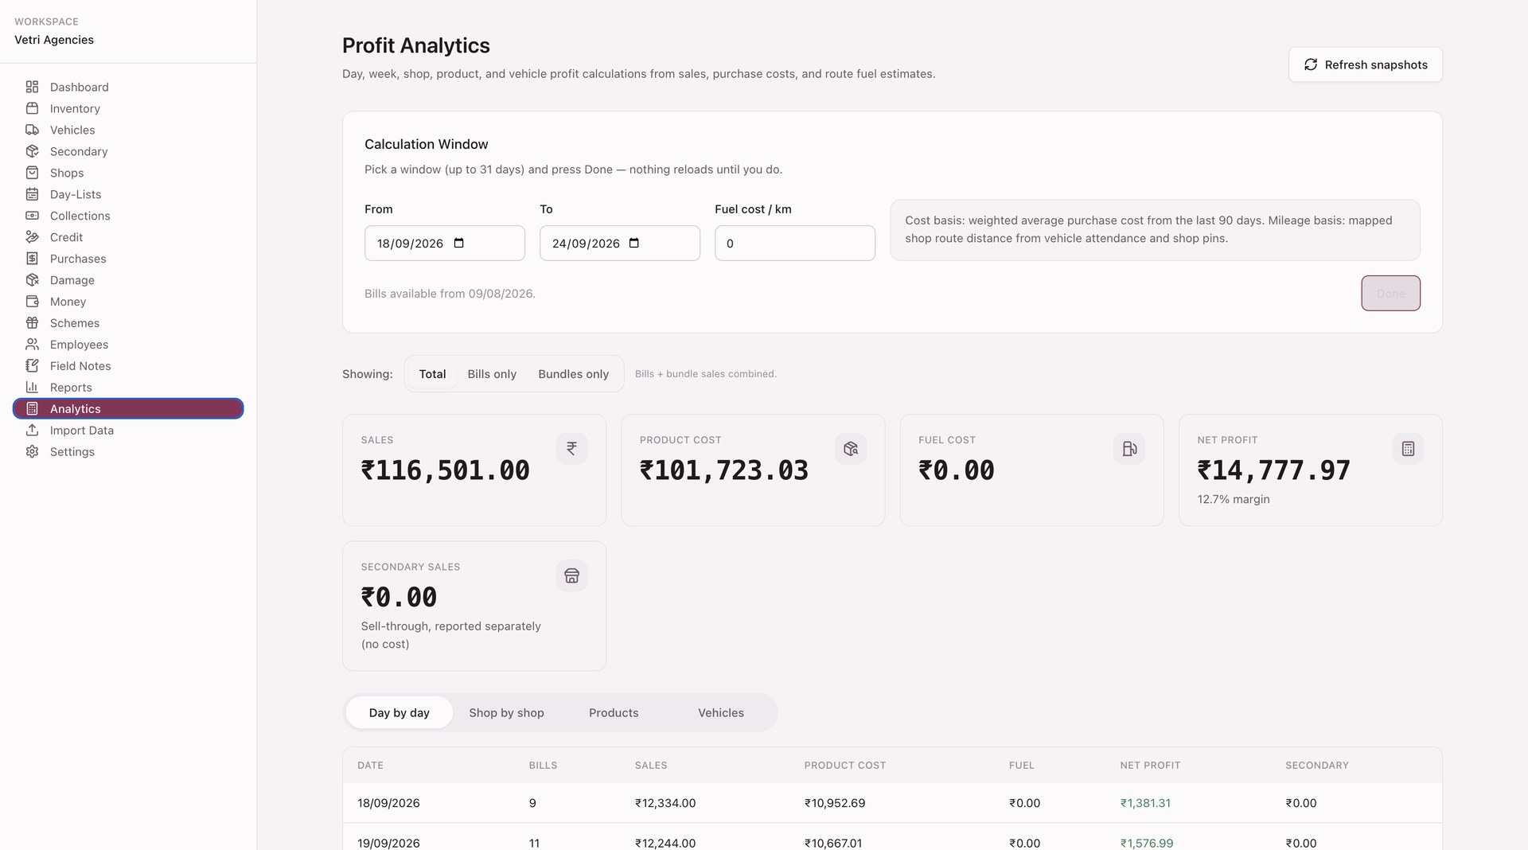Open Dashboard from the sidebar
Viewport: 1528px width, 850px height.
[128, 87]
